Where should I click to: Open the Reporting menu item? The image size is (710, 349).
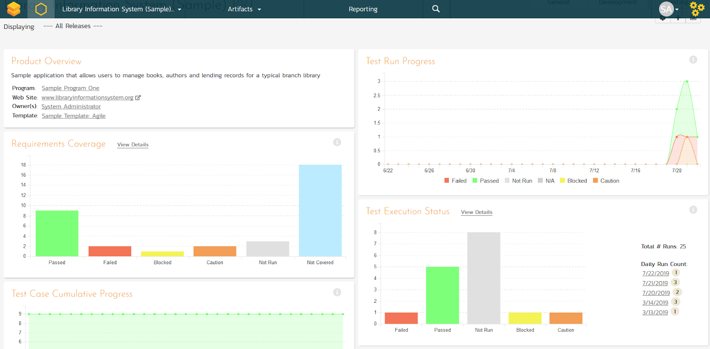(x=363, y=9)
